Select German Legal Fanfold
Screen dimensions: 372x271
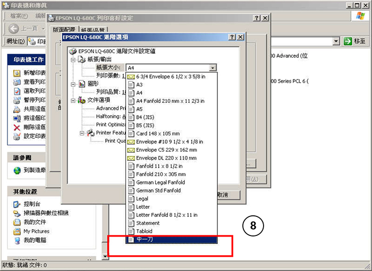(x=171, y=182)
